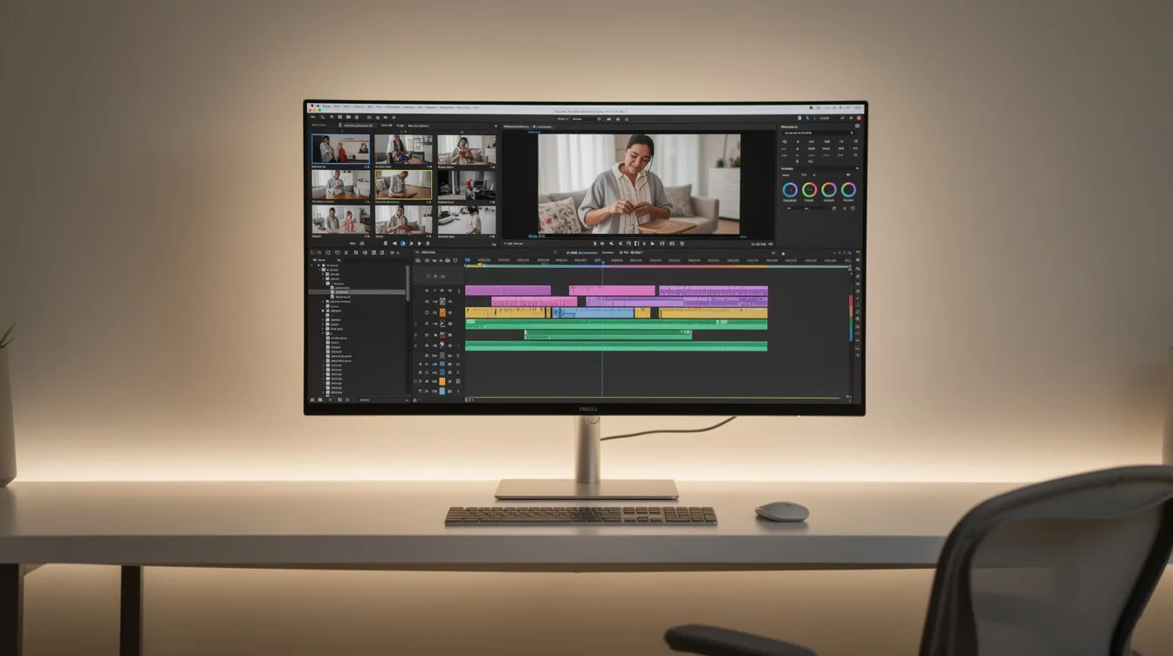
Task: Click the woman's video frame in the program monitor
Action: coord(639,184)
